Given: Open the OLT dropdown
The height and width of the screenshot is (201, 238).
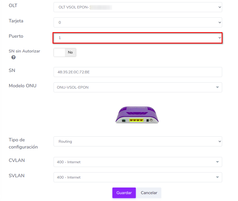Looking at the screenshot, I should (137, 7).
